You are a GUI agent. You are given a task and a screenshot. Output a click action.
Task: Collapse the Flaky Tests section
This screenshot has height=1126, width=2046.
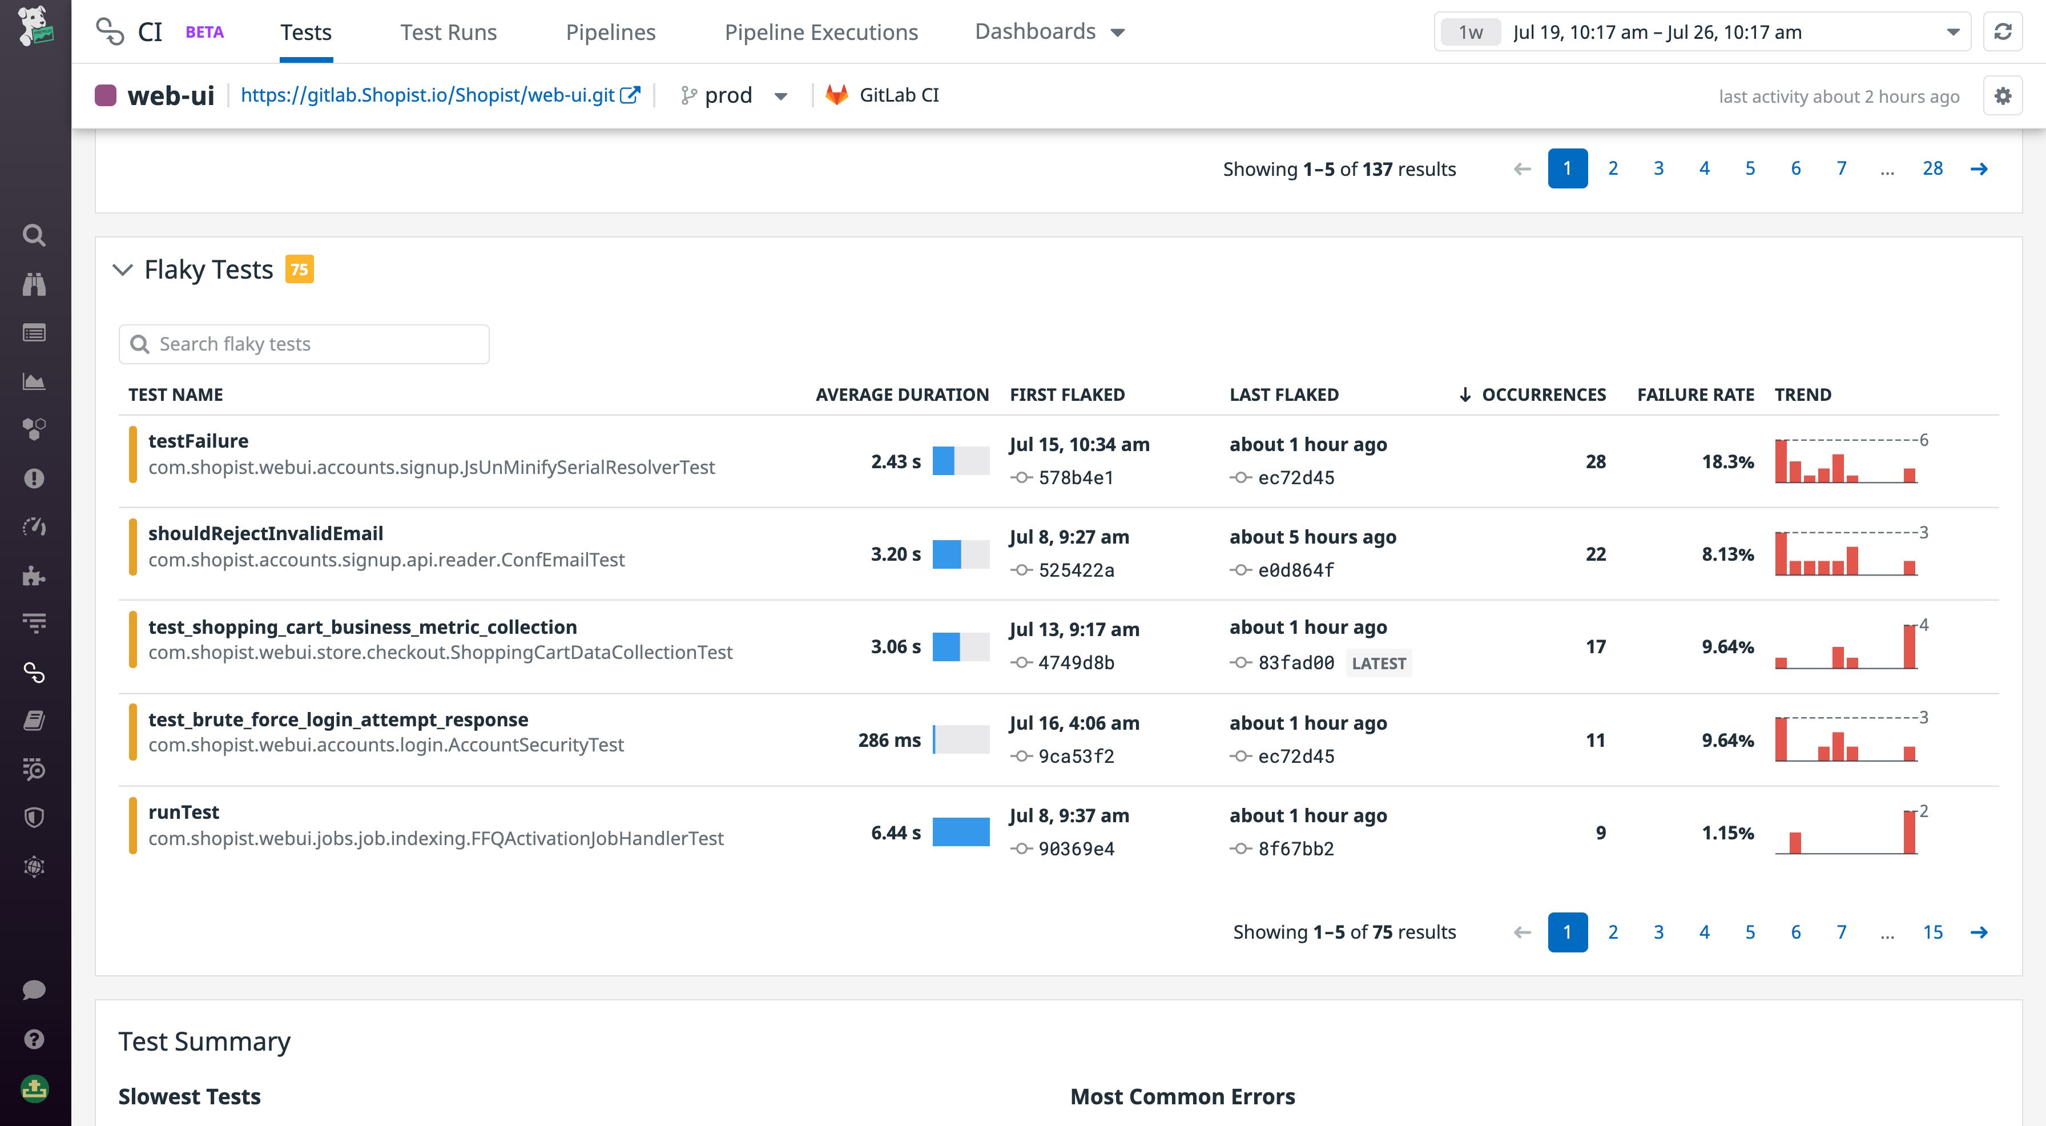coord(123,270)
